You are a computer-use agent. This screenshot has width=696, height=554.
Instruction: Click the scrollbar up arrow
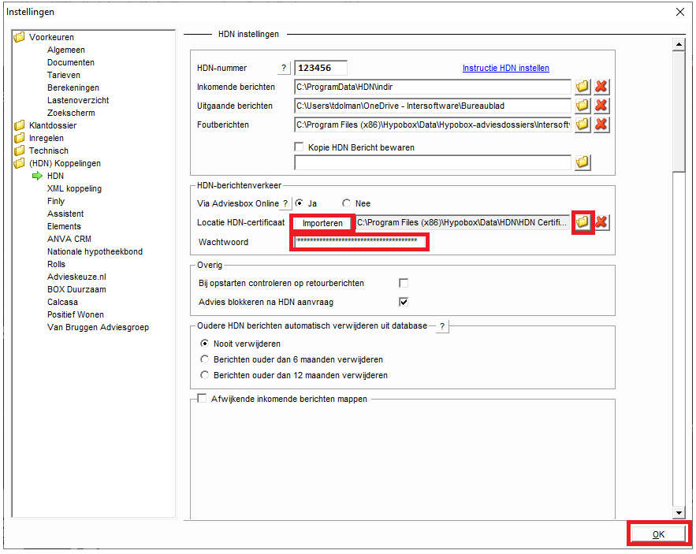(x=679, y=44)
